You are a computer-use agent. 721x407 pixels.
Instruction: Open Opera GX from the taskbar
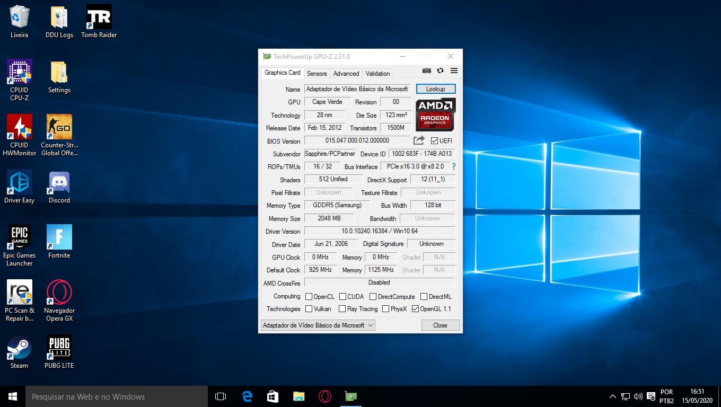pos(325,396)
